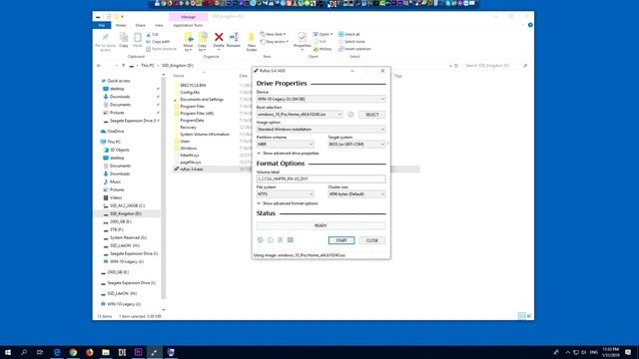Select SSD_Kingston (D:) in navigation pane

(x=127, y=213)
